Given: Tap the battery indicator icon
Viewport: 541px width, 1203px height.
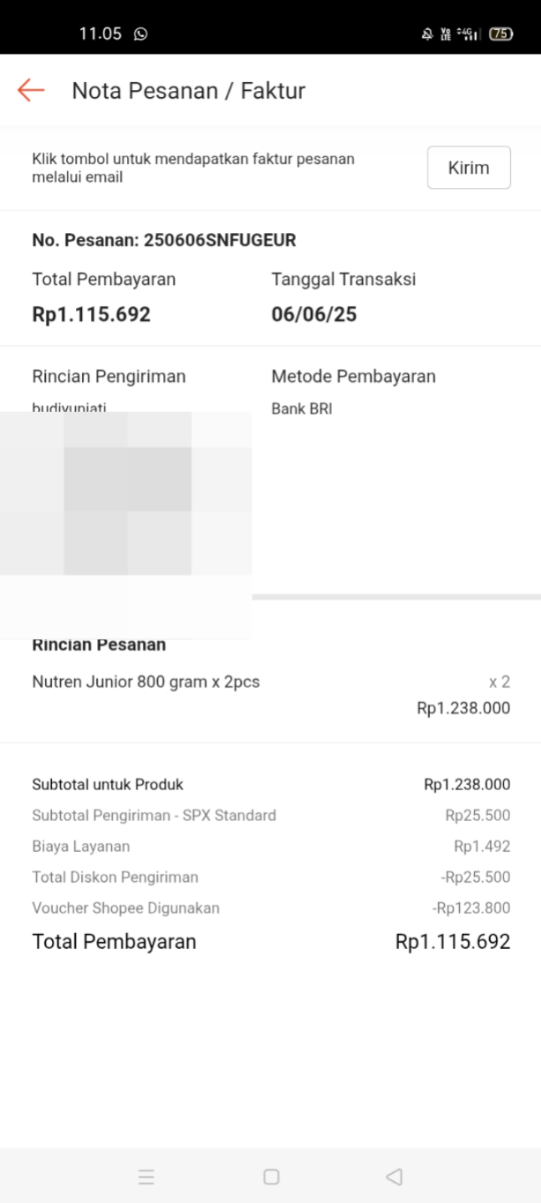Looking at the screenshot, I should coord(500,34).
